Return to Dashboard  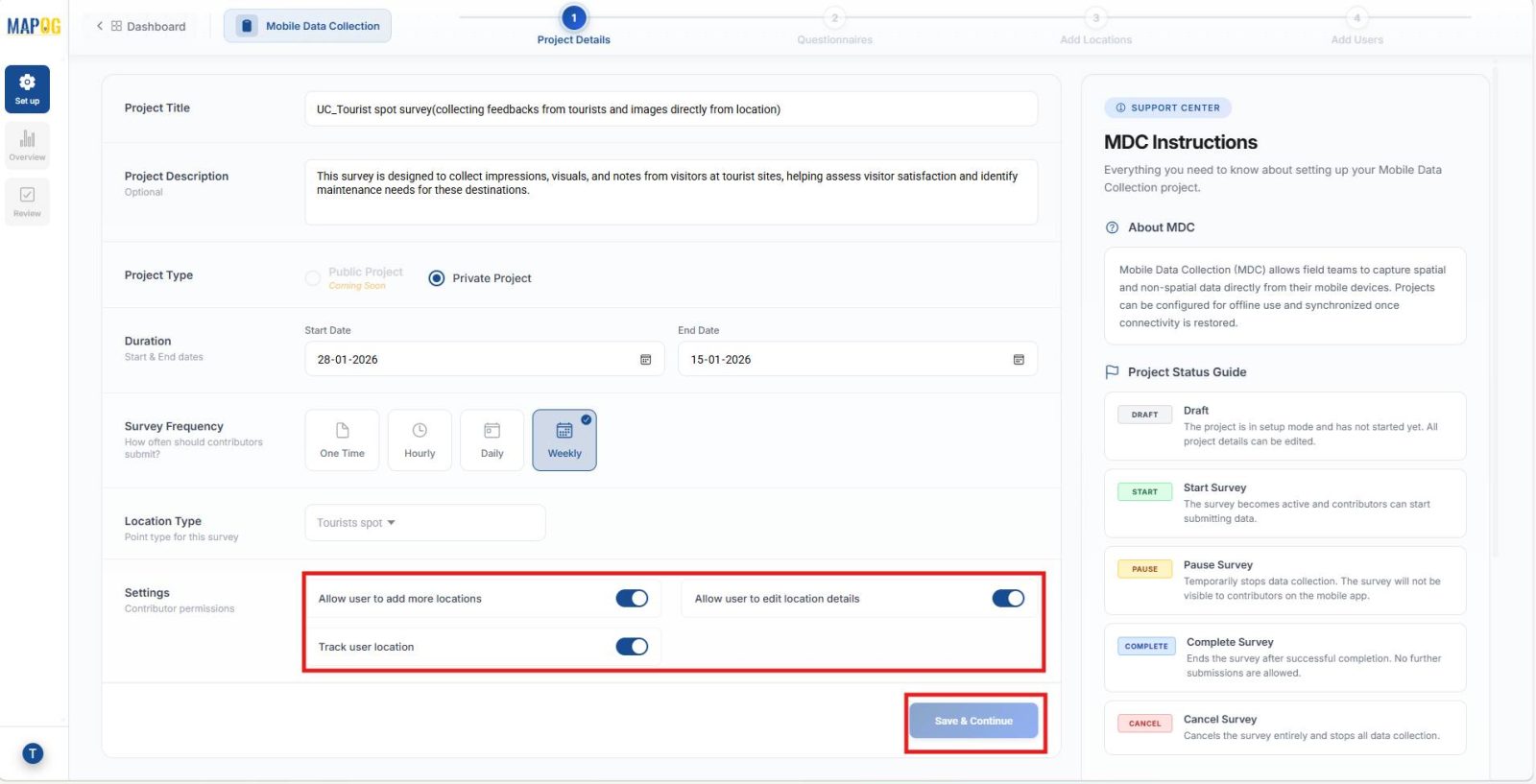click(149, 26)
